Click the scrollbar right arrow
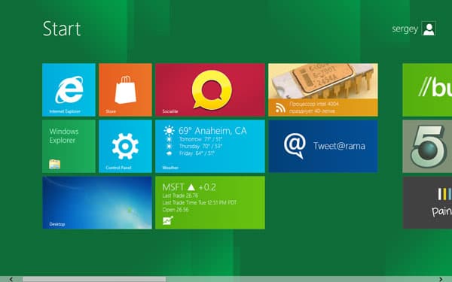Screen dimensions: 452x282 pos(441,279)
